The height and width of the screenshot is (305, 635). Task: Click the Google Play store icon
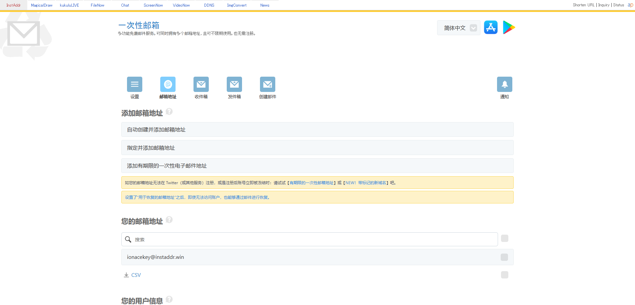coord(509,28)
